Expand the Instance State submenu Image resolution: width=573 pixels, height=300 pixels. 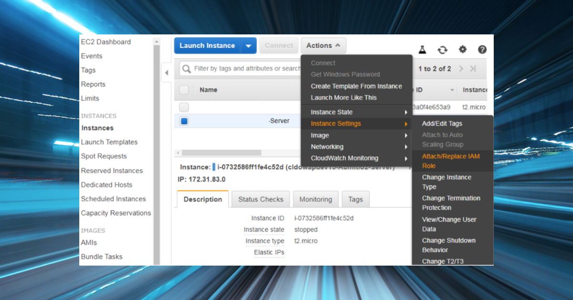(x=357, y=112)
